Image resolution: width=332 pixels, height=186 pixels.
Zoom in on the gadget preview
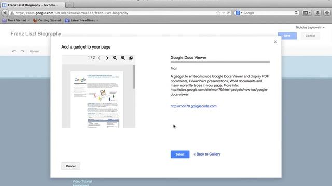point(123,58)
